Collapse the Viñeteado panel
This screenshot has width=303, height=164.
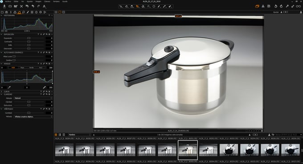(1, 109)
